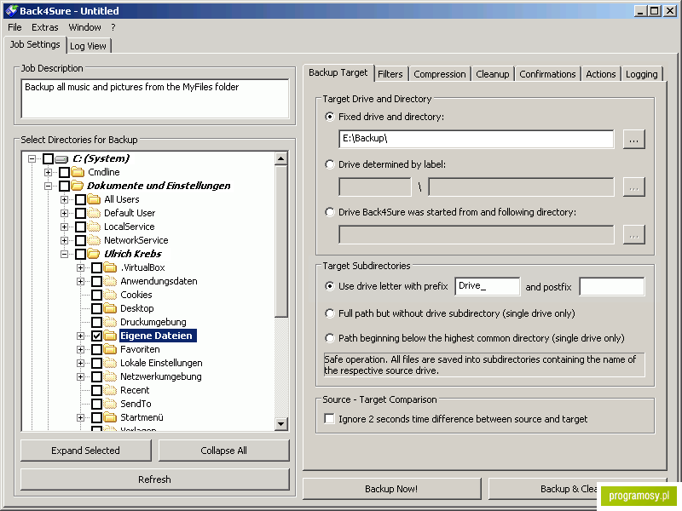Screen dimensions: 682x511
Task: Click the Ulrich Krebs folder icon
Action: click(x=94, y=254)
